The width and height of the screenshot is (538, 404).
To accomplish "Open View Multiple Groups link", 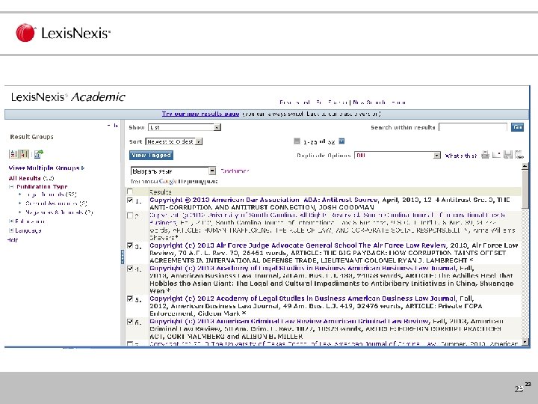I will pyautogui.click(x=46, y=168).
